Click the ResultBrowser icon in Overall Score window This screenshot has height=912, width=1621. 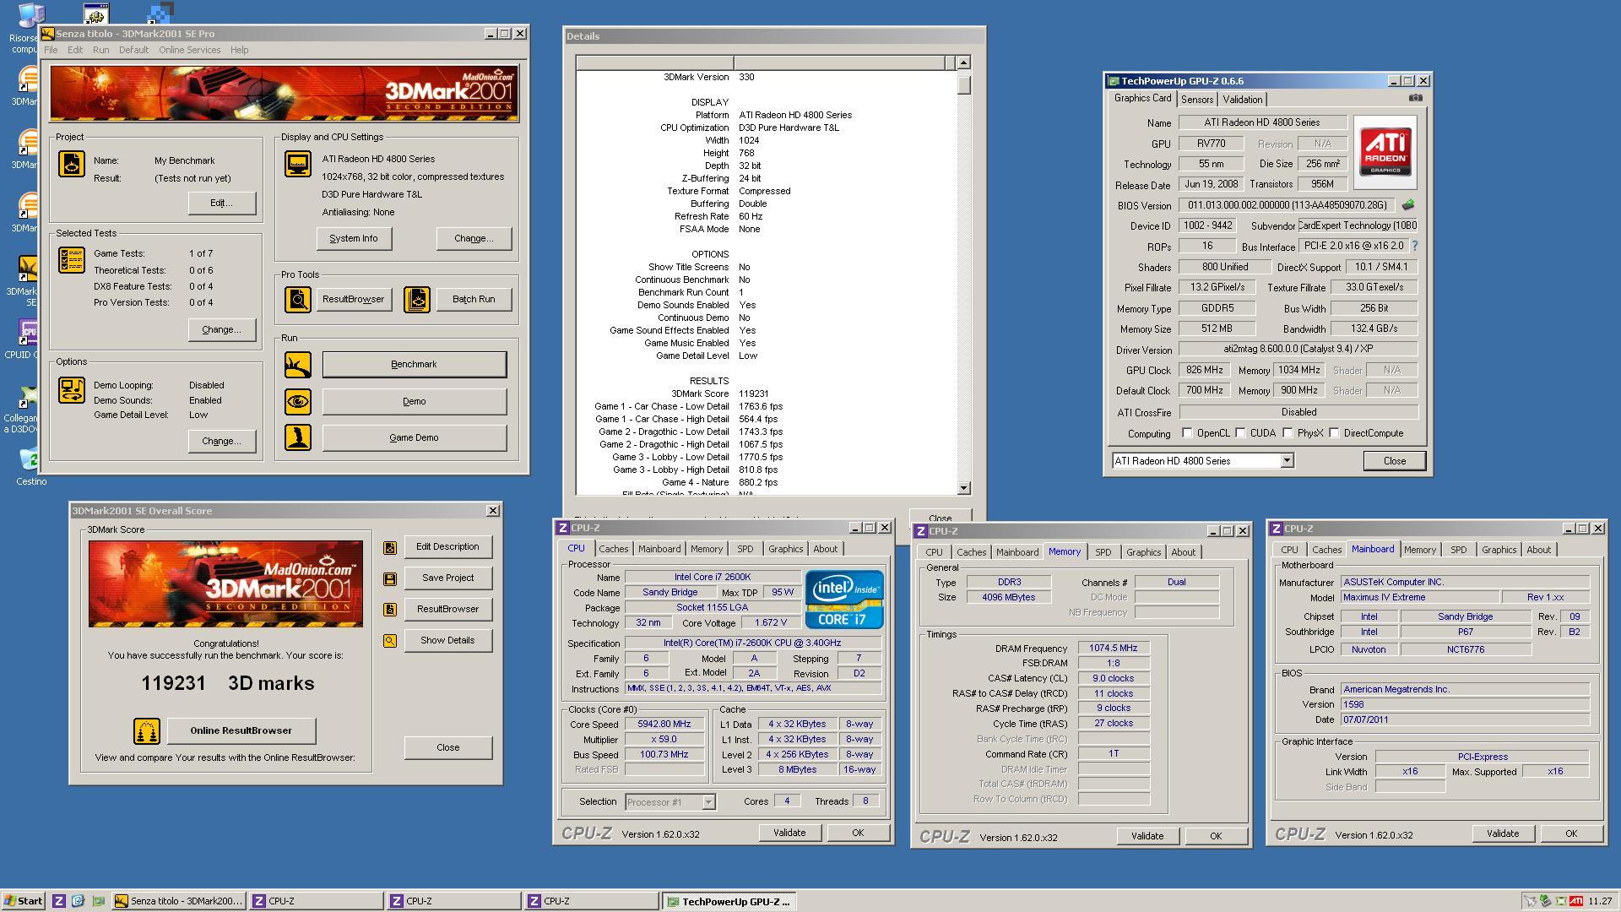(x=389, y=610)
